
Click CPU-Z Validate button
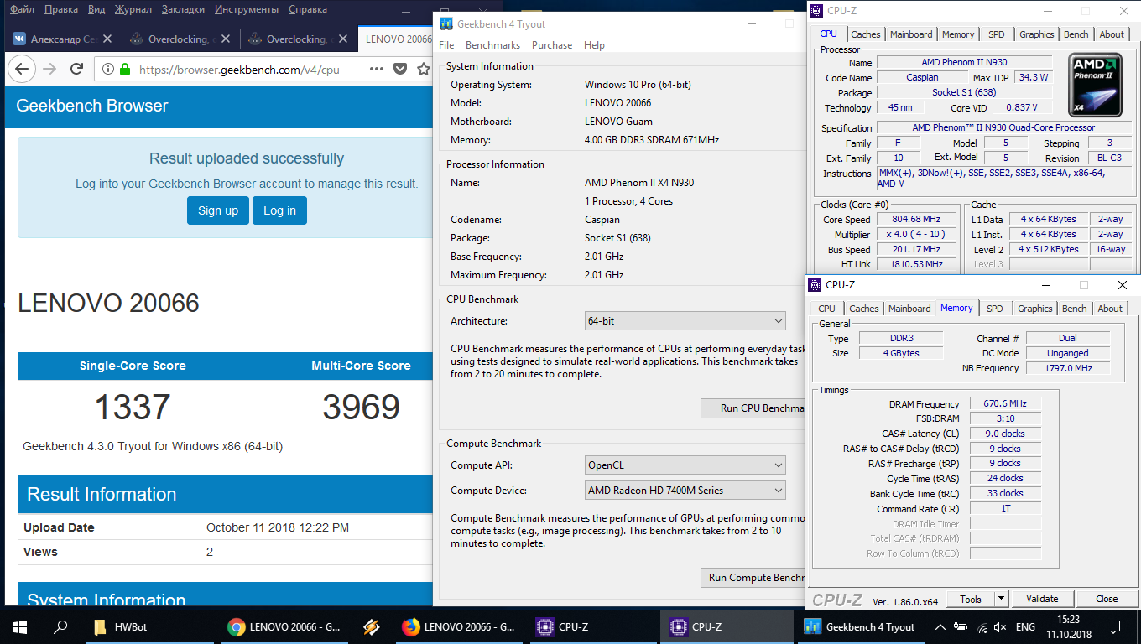(x=1041, y=599)
